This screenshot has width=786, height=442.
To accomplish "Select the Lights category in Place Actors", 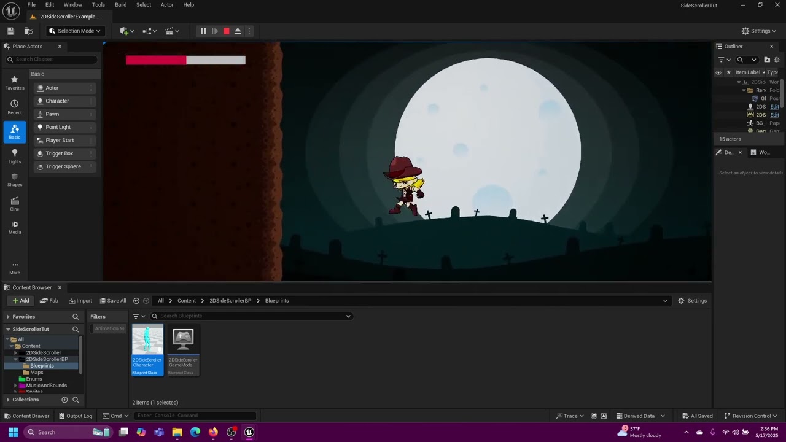I will click(15, 156).
